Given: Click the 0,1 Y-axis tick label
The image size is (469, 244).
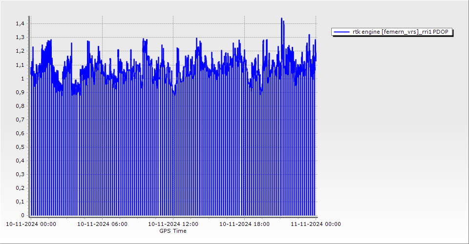Looking at the screenshot, I should (20, 202).
